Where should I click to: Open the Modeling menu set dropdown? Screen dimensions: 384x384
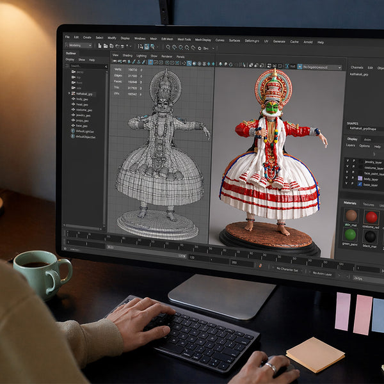point(81,45)
